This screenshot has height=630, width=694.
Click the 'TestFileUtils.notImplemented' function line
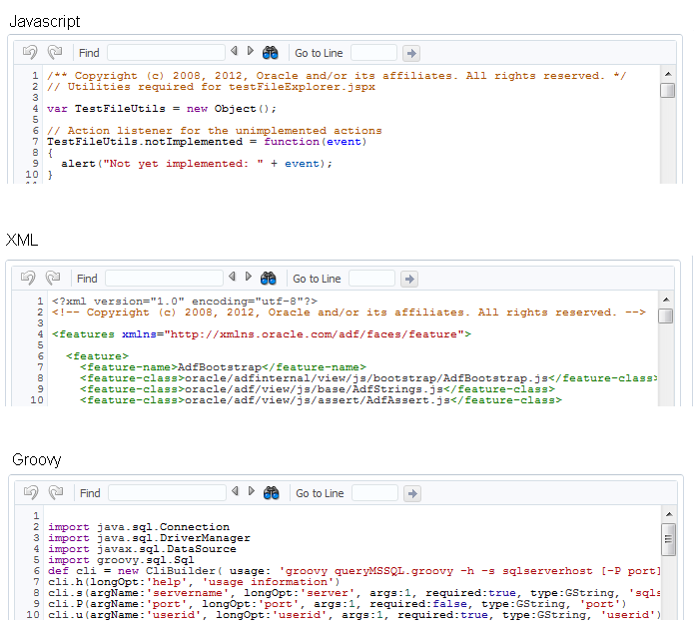click(207, 142)
